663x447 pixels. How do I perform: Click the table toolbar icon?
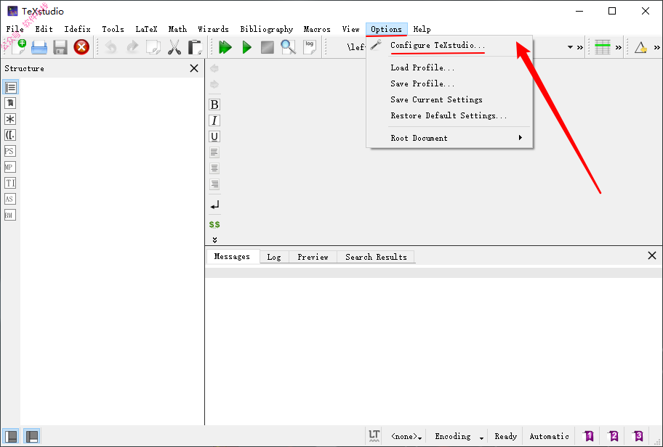602,47
